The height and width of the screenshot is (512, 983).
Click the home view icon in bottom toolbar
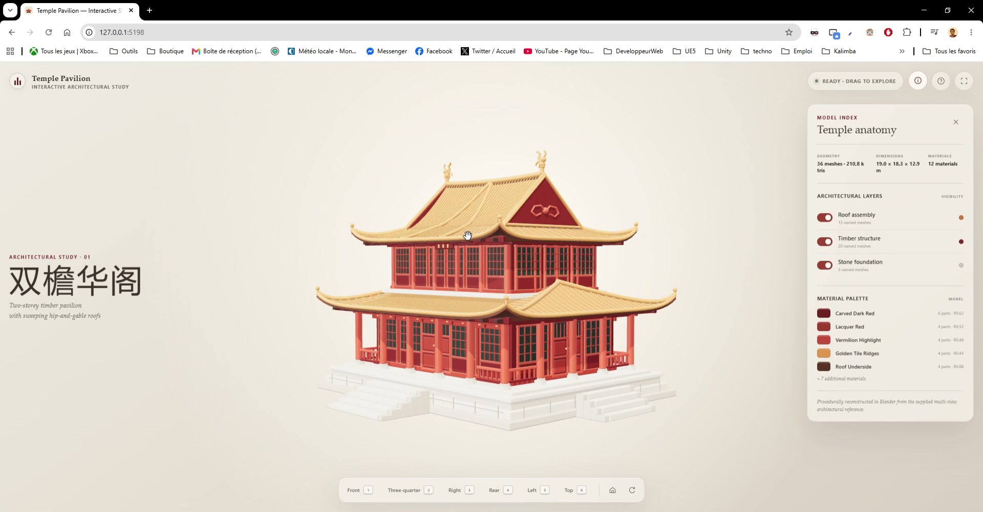pyautogui.click(x=612, y=490)
